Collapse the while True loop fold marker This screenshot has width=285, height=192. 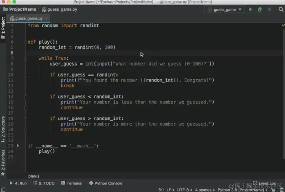click(25, 58)
